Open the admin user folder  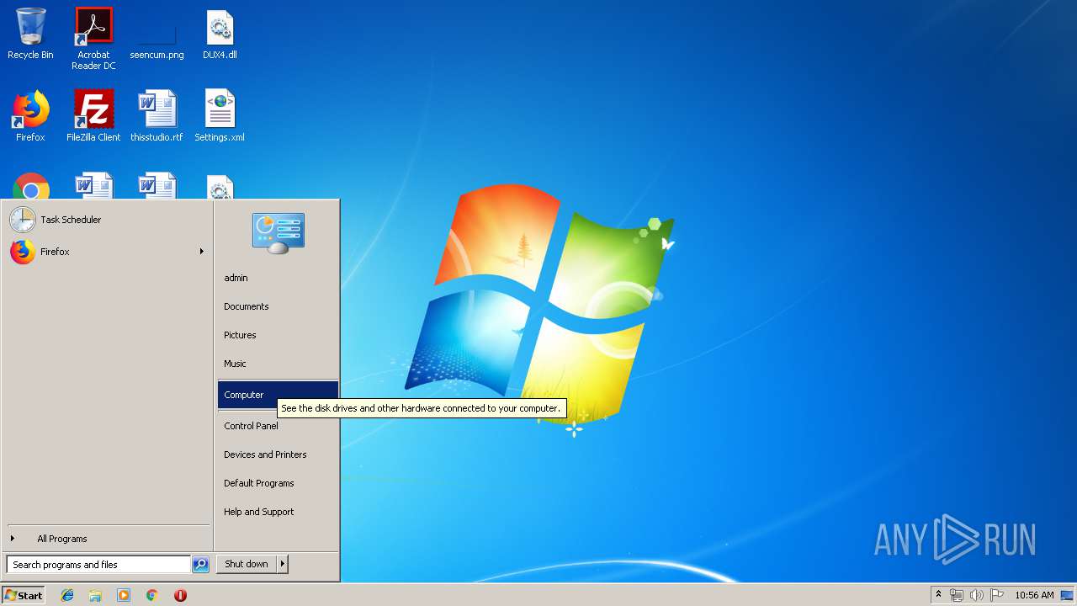click(278, 278)
